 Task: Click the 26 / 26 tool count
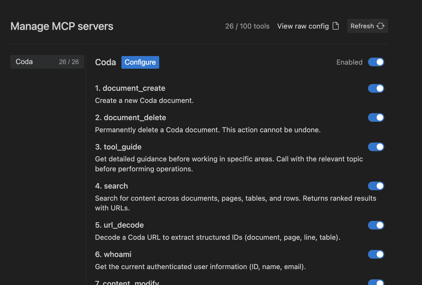[69, 62]
